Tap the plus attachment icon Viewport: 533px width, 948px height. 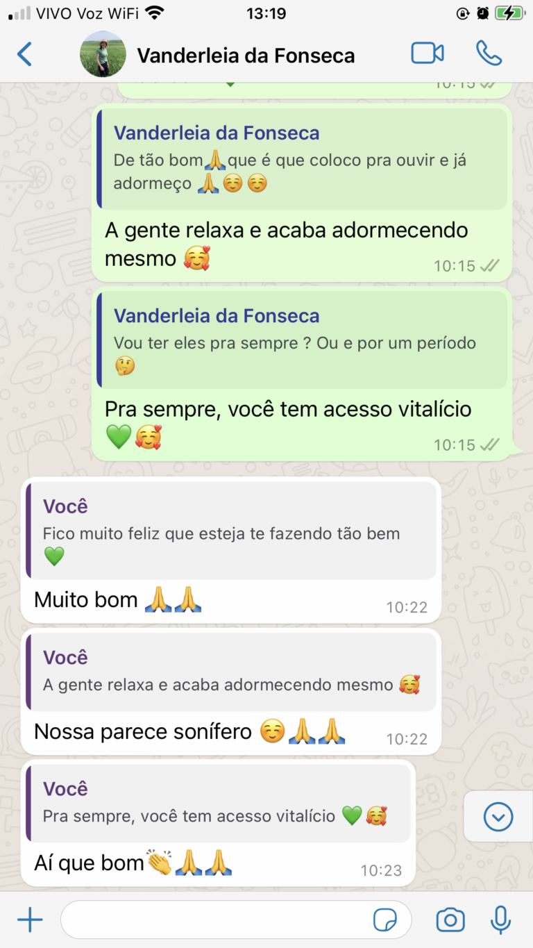(30, 921)
